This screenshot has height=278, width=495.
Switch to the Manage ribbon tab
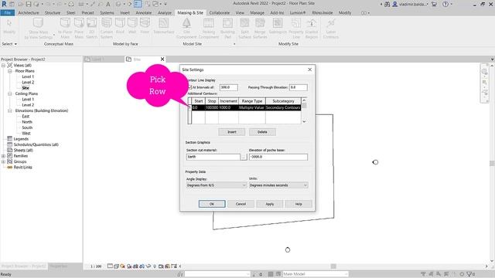[x=257, y=12]
